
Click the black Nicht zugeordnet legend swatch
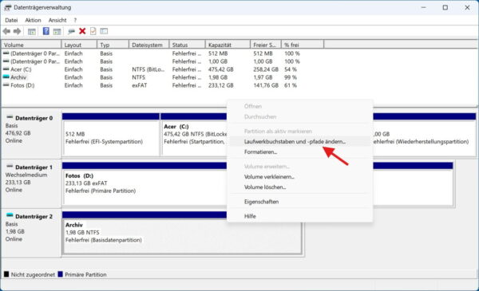pyautogui.click(x=6, y=274)
